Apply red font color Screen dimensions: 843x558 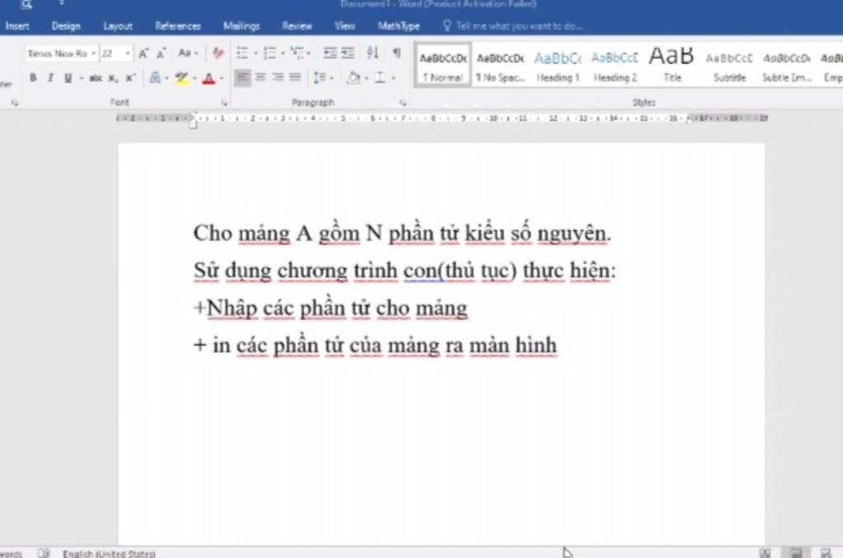(x=209, y=78)
